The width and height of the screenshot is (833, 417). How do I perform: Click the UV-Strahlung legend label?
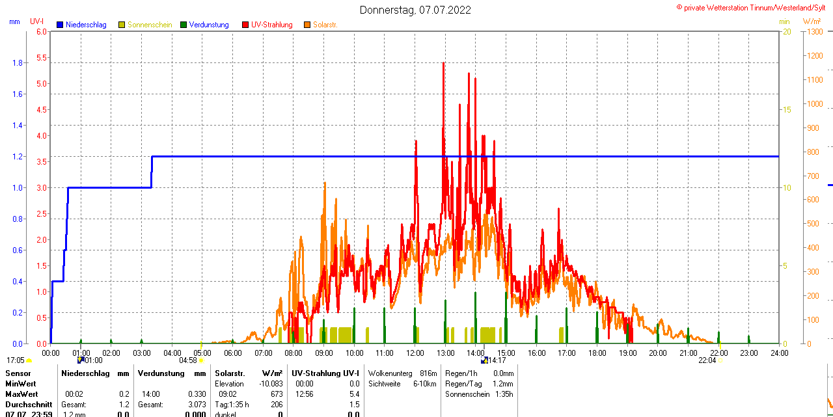[271, 25]
